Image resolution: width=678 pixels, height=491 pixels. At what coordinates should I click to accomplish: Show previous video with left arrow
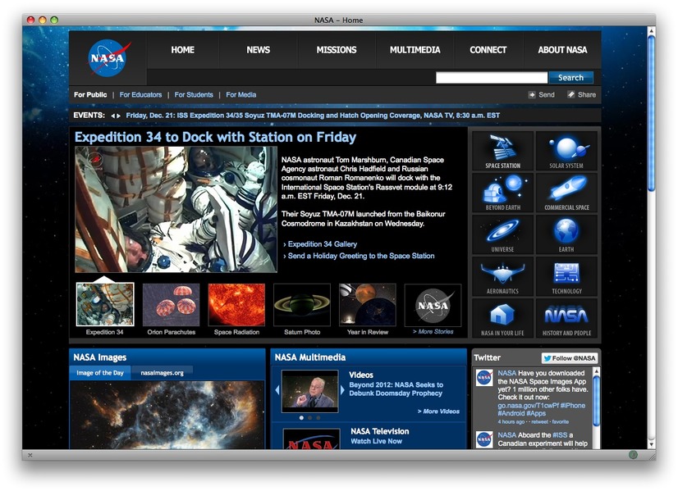click(x=277, y=390)
